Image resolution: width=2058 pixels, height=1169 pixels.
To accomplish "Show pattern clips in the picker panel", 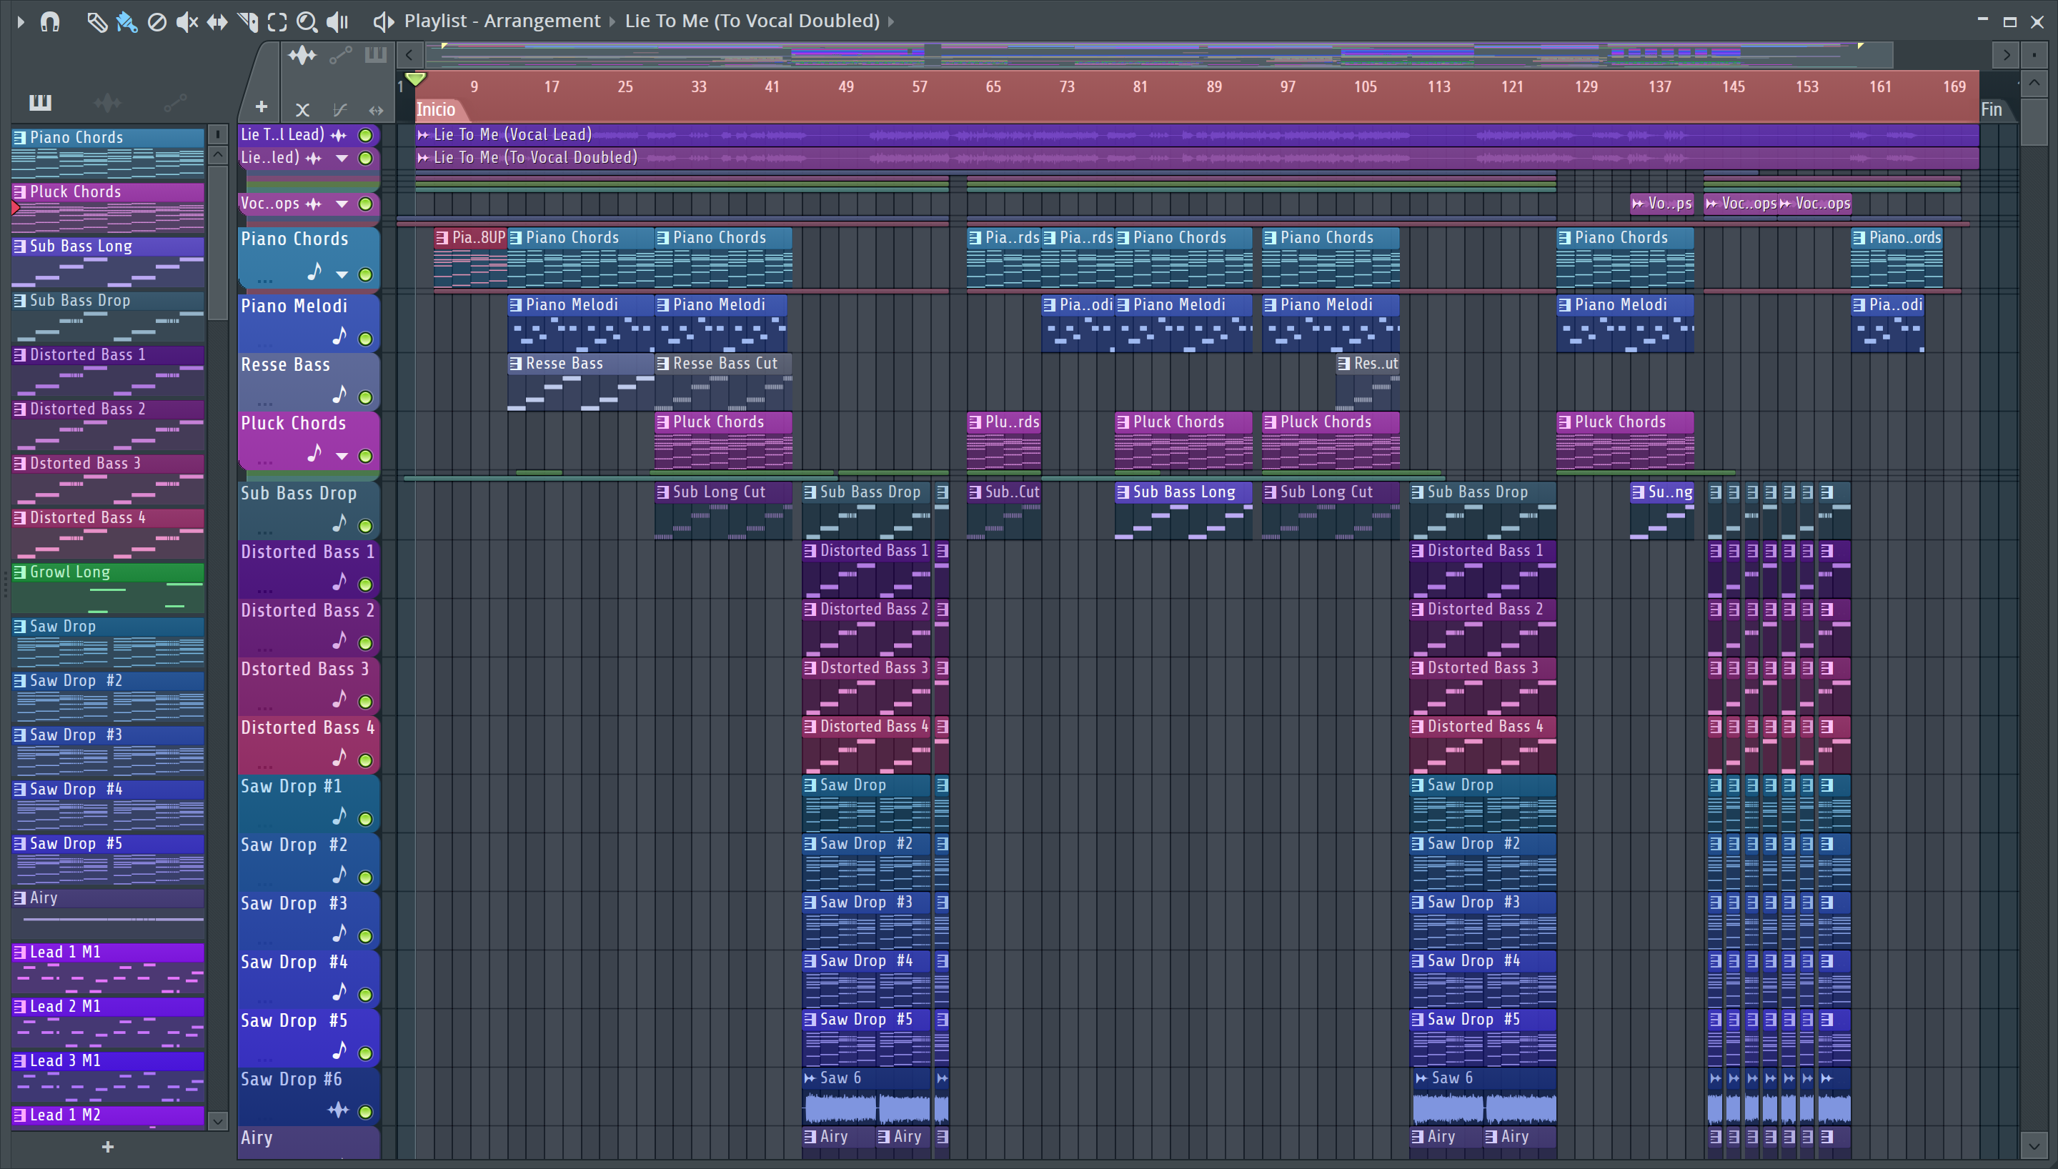I will (x=40, y=103).
